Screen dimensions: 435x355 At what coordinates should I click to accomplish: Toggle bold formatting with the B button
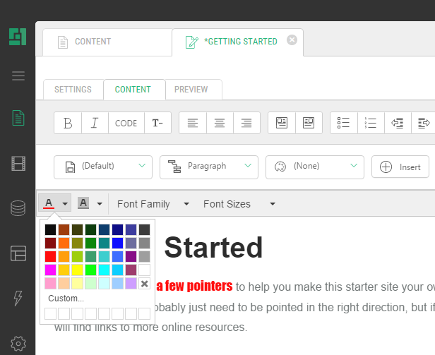[x=68, y=123]
